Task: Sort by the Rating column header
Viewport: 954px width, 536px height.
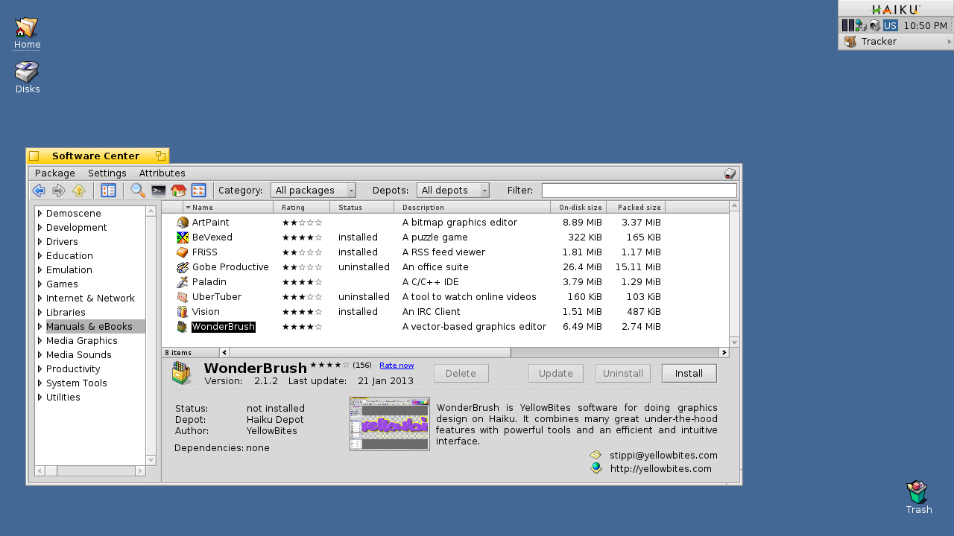Action: 301,208
